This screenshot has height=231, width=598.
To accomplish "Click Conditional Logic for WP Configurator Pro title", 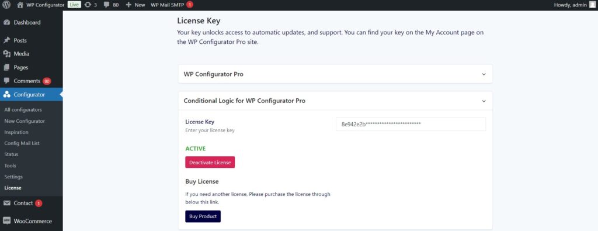I will [x=245, y=101].
